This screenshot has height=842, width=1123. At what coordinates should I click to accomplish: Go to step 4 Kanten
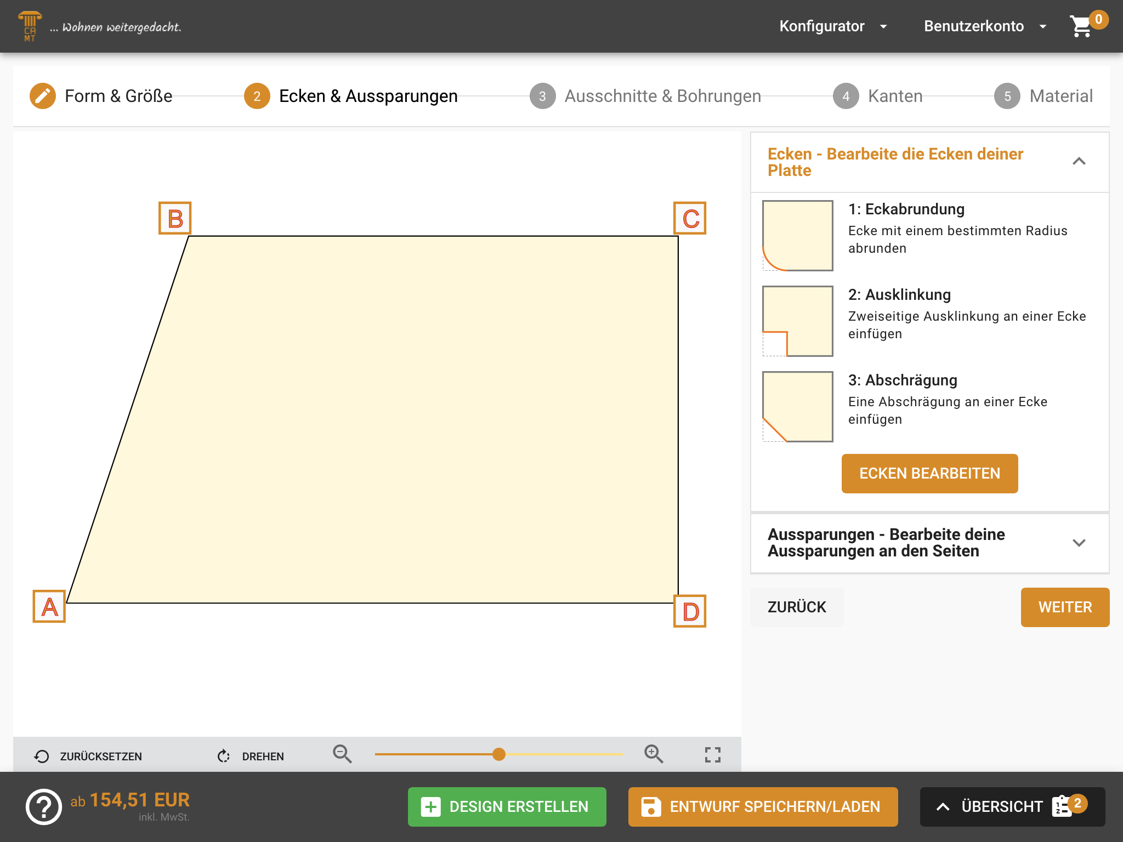point(878,96)
